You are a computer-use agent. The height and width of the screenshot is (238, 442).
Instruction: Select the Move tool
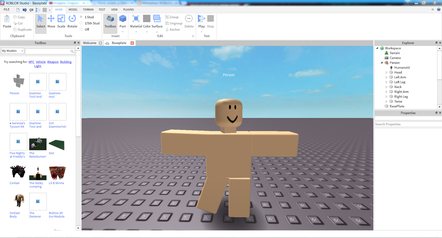[51, 22]
